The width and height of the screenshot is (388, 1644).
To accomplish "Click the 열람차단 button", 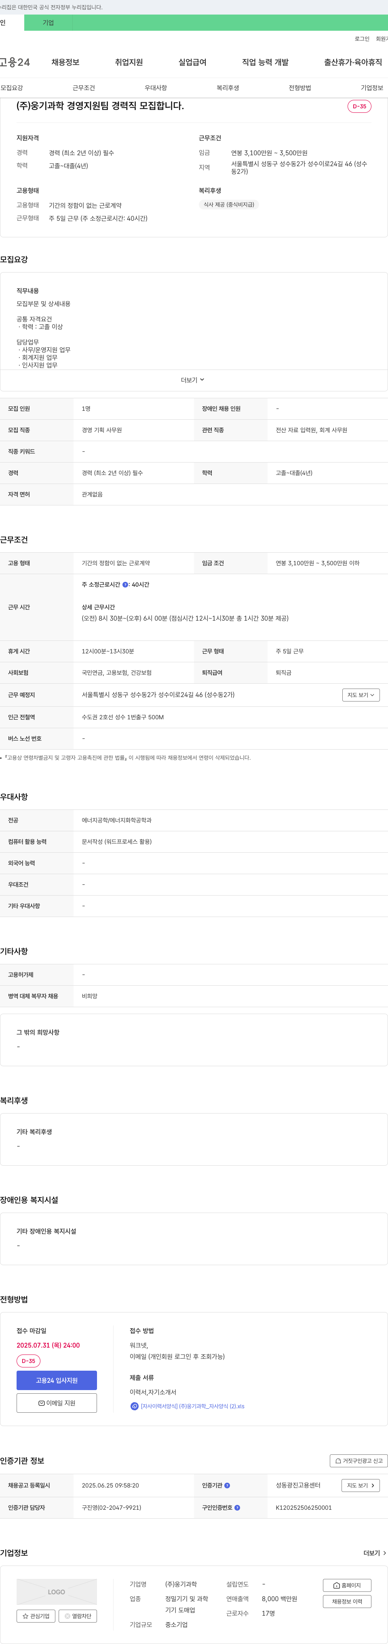I will 78,1616.
